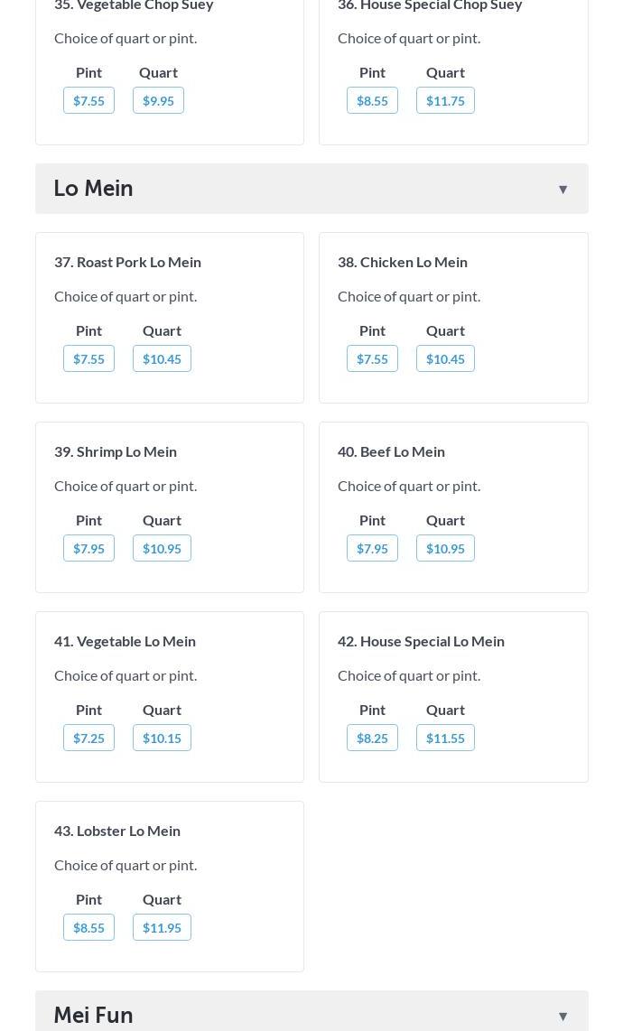
Task: Pick Pint $7.95 for Shrimp Lo Mein
Action: coord(88,548)
